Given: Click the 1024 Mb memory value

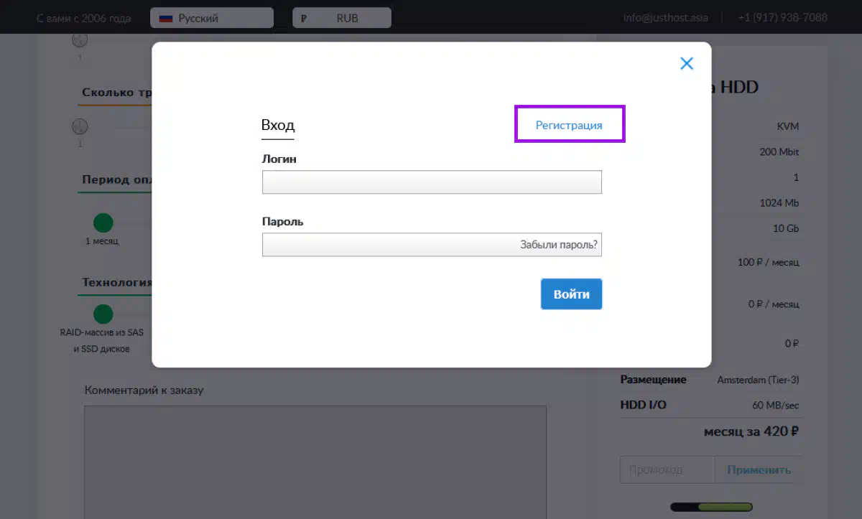Looking at the screenshot, I should pyautogui.click(x=779, y=203).
